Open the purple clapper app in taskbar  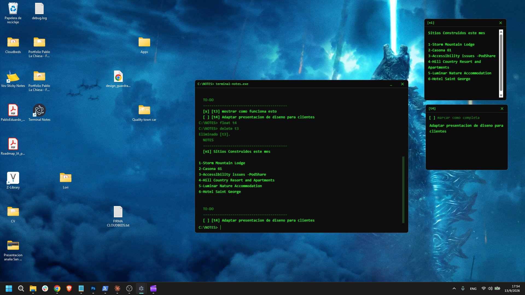(x=153, y=288)
